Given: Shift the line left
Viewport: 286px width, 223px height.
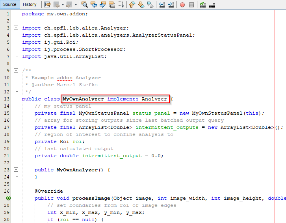Looking at the screenshot, I should coord(162,4).
